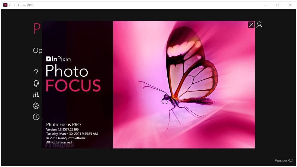
Task: Maximize the Photo Focus PRO window
Action: [x=277, y=5]
